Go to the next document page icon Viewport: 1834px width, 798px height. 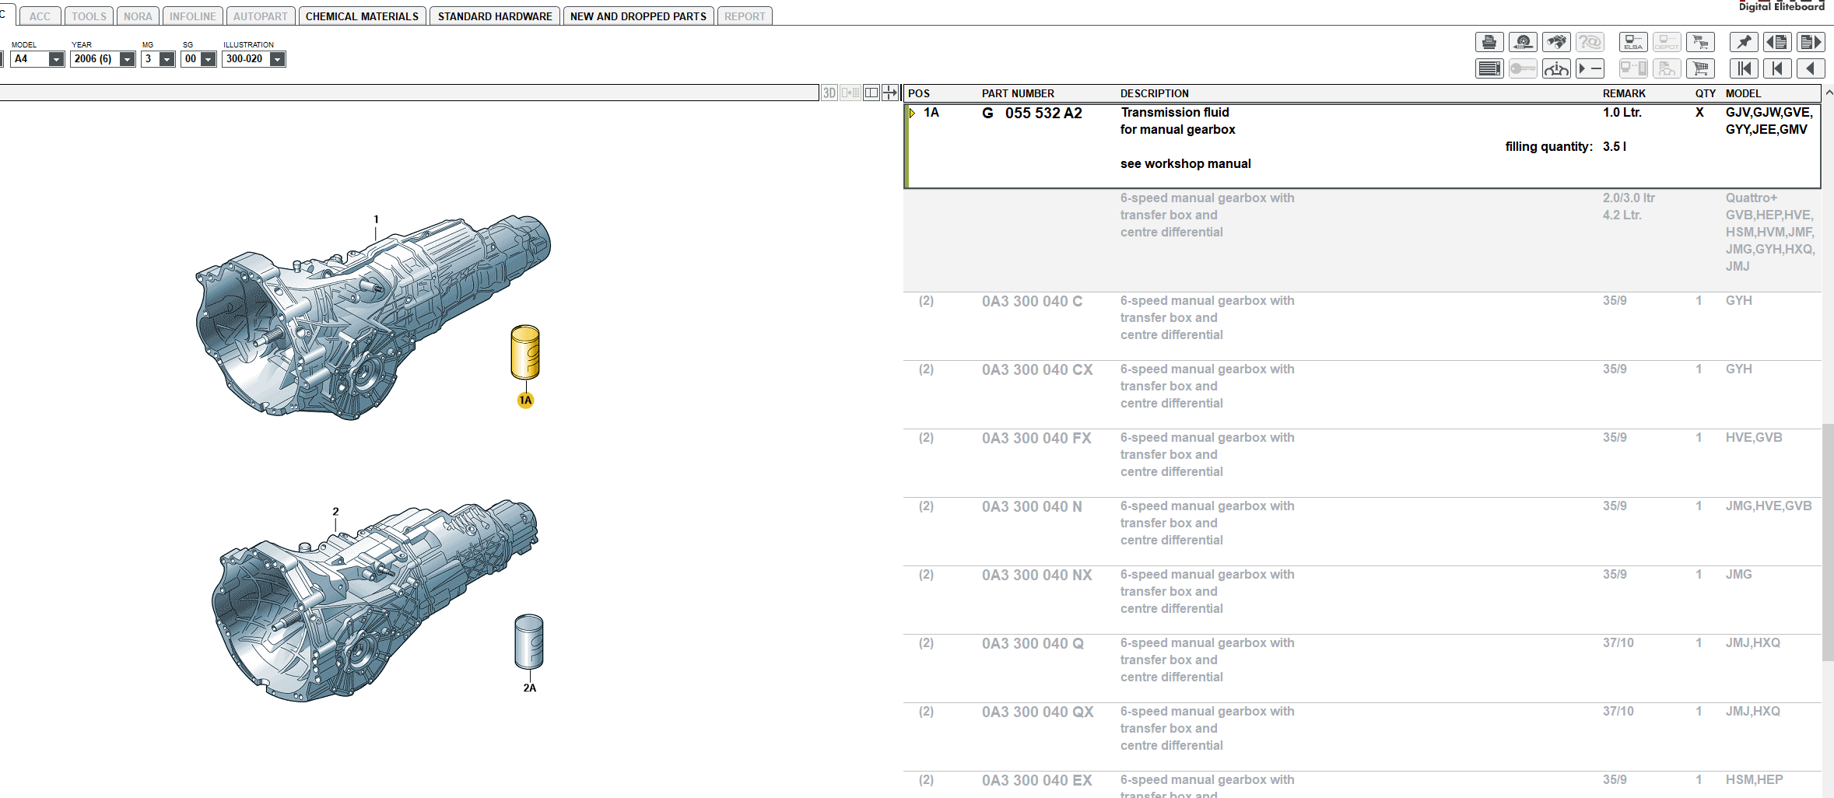click(x=1811, y=42)
